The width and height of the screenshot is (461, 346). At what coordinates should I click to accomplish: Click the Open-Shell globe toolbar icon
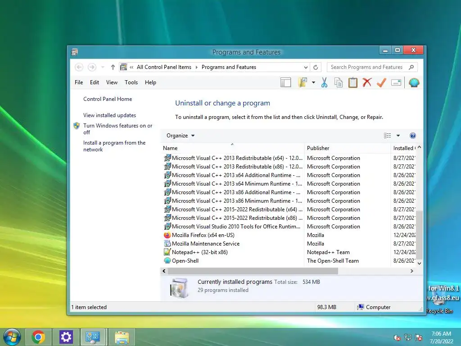pos(414,83)
